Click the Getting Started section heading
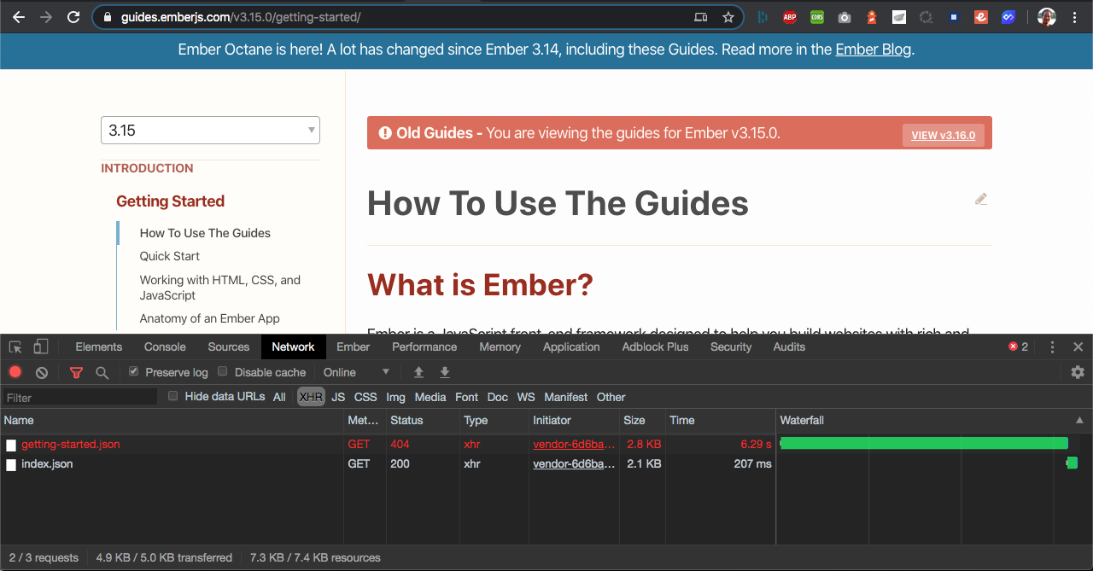Viewport: 1093px width, 571px height. tap(170, 201)
